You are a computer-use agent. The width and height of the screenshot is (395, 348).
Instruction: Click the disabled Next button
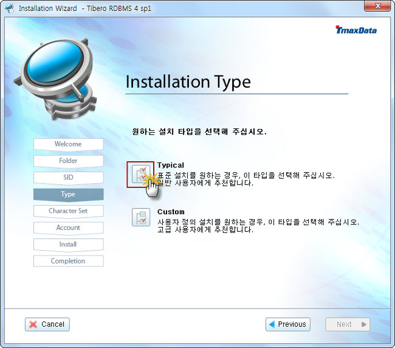point(348,324)
